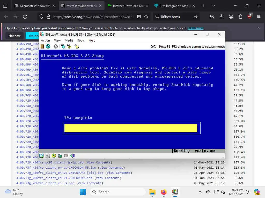Send Ctrl+Alt+Esc via 86Box toolbar
The height and width of the screenshot is (198, 265).
click(69, 46)
